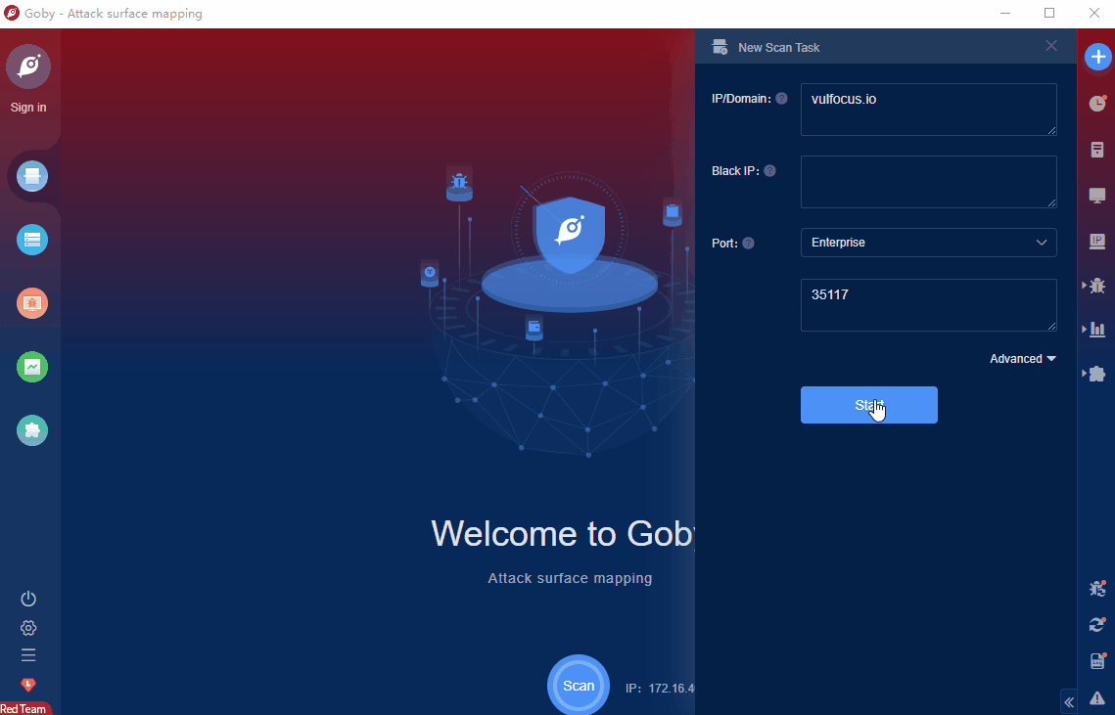Click the warning triangle icon at bottom right
This screenshot has width=1115, height=715.
tap(1097, 696)
